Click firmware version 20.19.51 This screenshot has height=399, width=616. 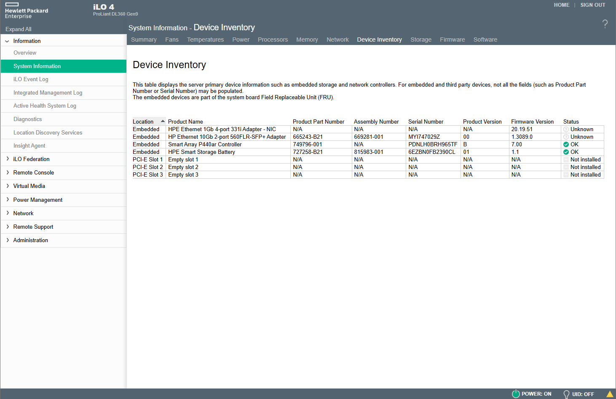(522, 129)
